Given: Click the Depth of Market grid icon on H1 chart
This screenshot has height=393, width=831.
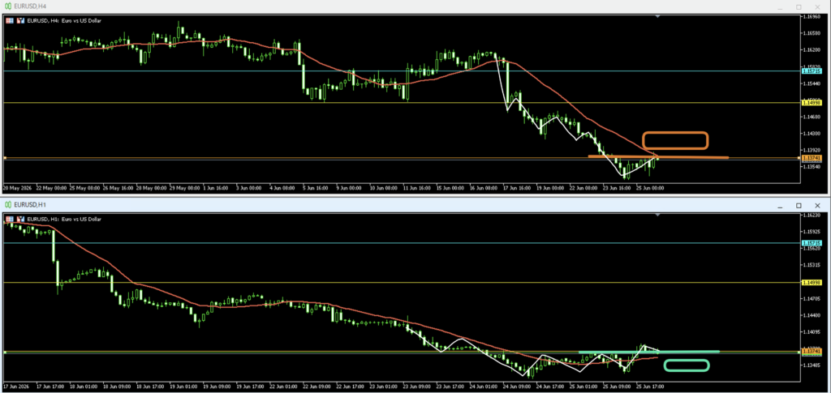Looking at the screenshot, I should pyautogui.click(x=10, y=219).
